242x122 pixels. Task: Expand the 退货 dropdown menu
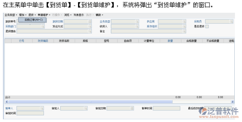pos(32,15)
